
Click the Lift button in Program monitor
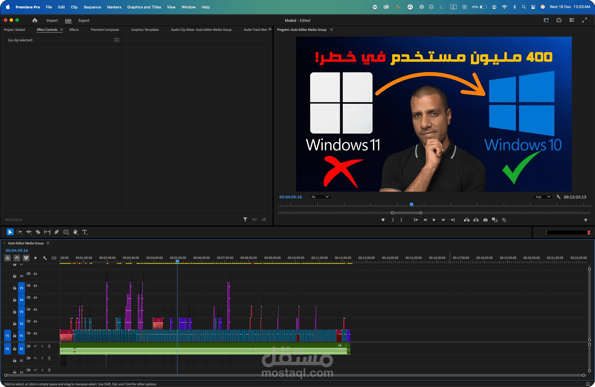(x=467, y=220)
